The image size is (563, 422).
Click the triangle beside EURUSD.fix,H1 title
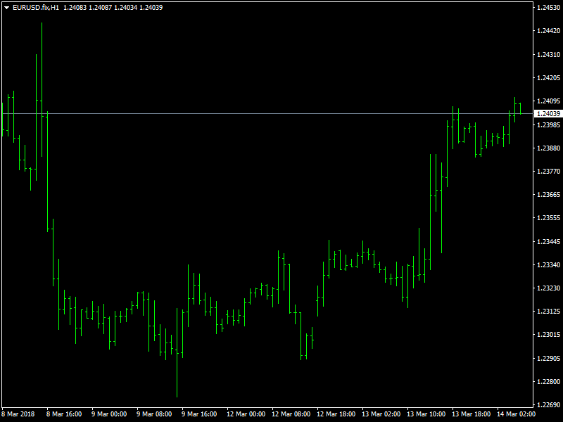point(6,8)
